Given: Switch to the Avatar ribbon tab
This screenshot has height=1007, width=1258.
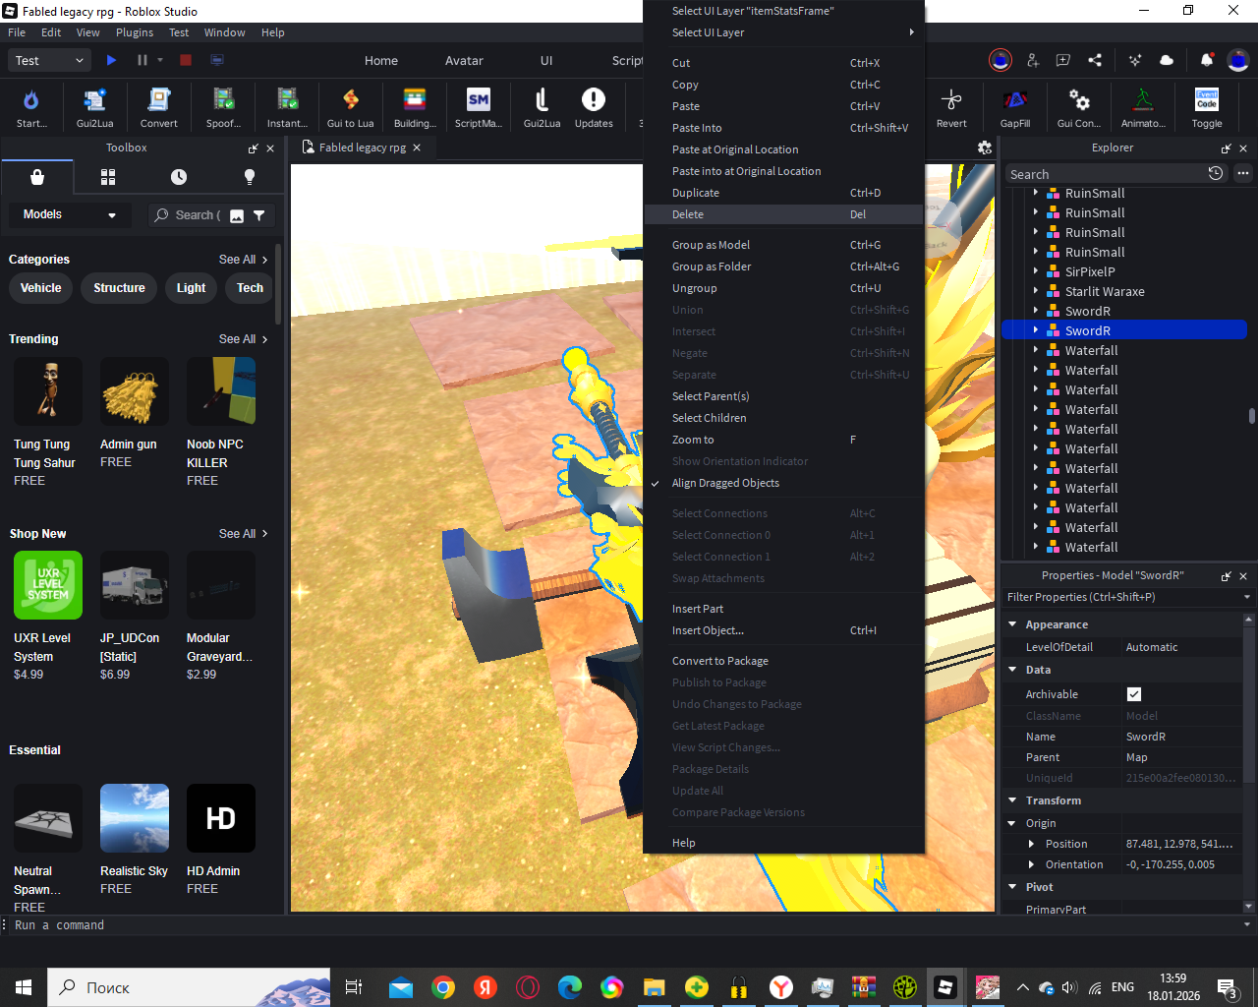Looking at the screenshot, I should pyautogui.click(x=464, y=60).
